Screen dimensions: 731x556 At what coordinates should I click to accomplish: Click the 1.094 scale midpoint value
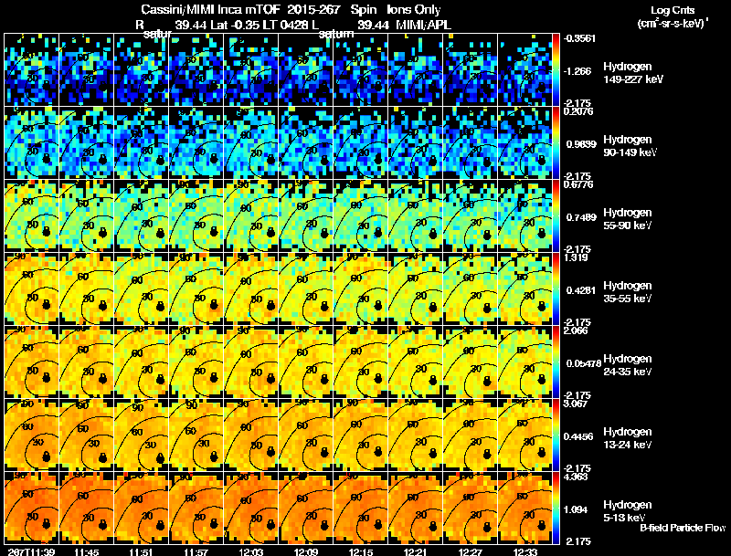coord(576,509)
